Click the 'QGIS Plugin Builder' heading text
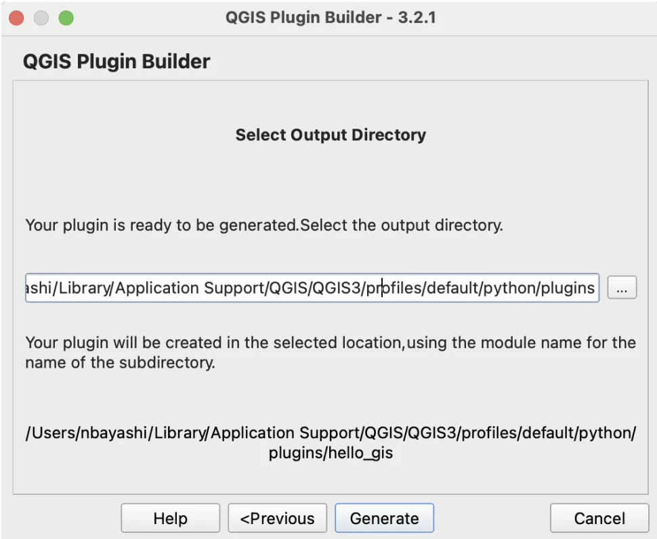657x539 pixels. click(116, 61)
